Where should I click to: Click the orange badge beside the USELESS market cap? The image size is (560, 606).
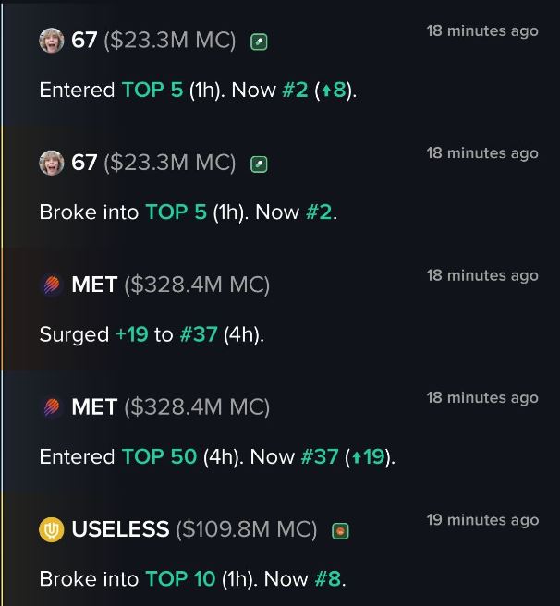(x=341, y=530)
